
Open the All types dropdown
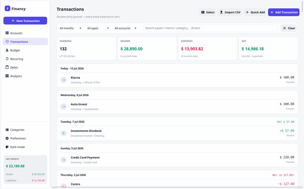(98, 28)
